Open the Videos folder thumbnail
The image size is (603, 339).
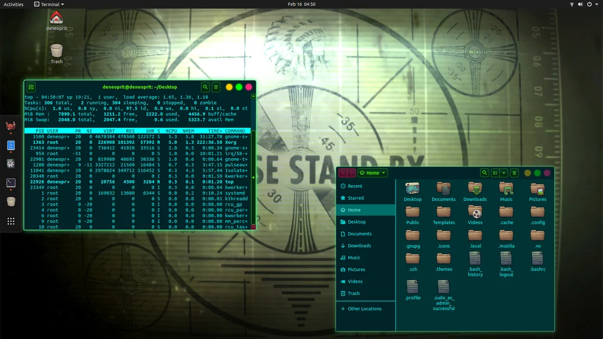[475, 214]
